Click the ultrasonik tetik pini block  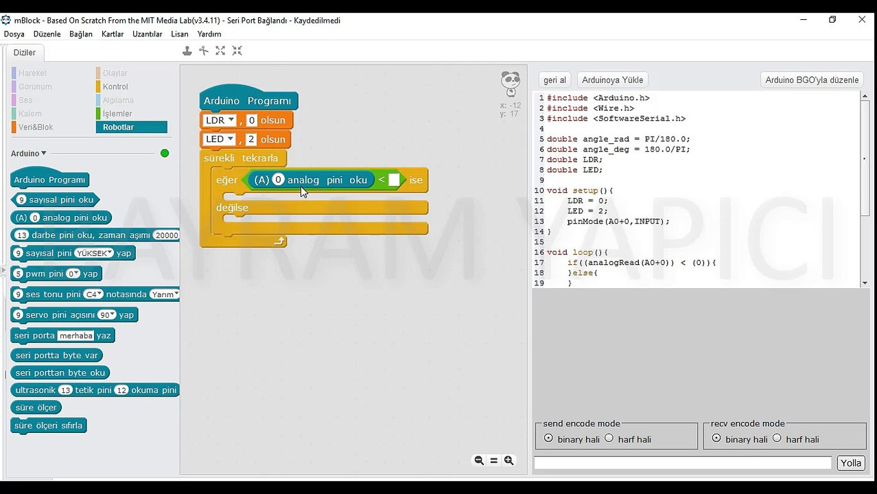[95, 390]
